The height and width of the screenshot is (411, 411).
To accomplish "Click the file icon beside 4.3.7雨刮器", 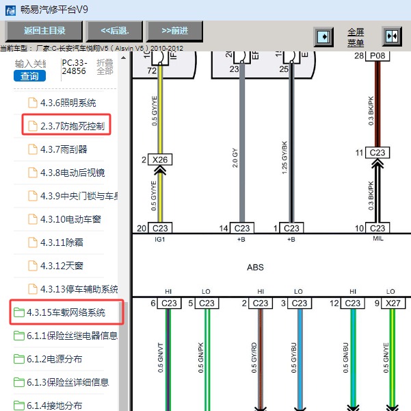I will (x=33, y=149).
